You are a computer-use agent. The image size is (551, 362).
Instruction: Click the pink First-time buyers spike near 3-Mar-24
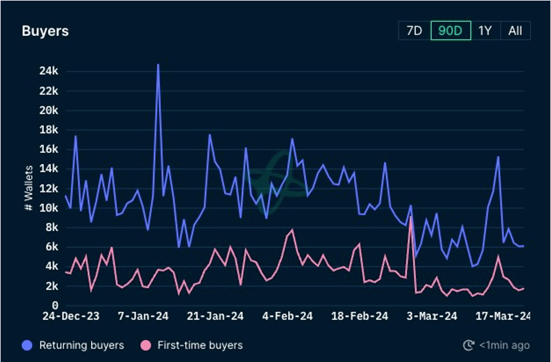click(411, 217)
